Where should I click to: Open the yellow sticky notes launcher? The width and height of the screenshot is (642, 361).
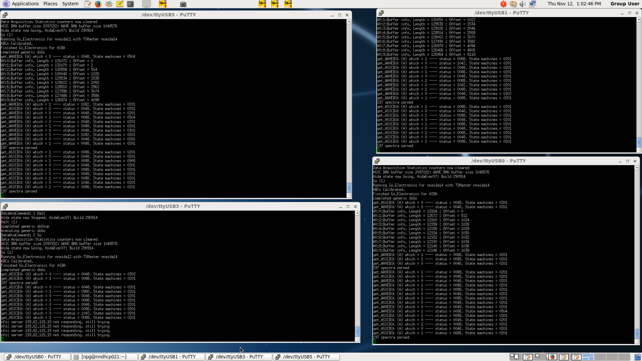click(120, 4)
